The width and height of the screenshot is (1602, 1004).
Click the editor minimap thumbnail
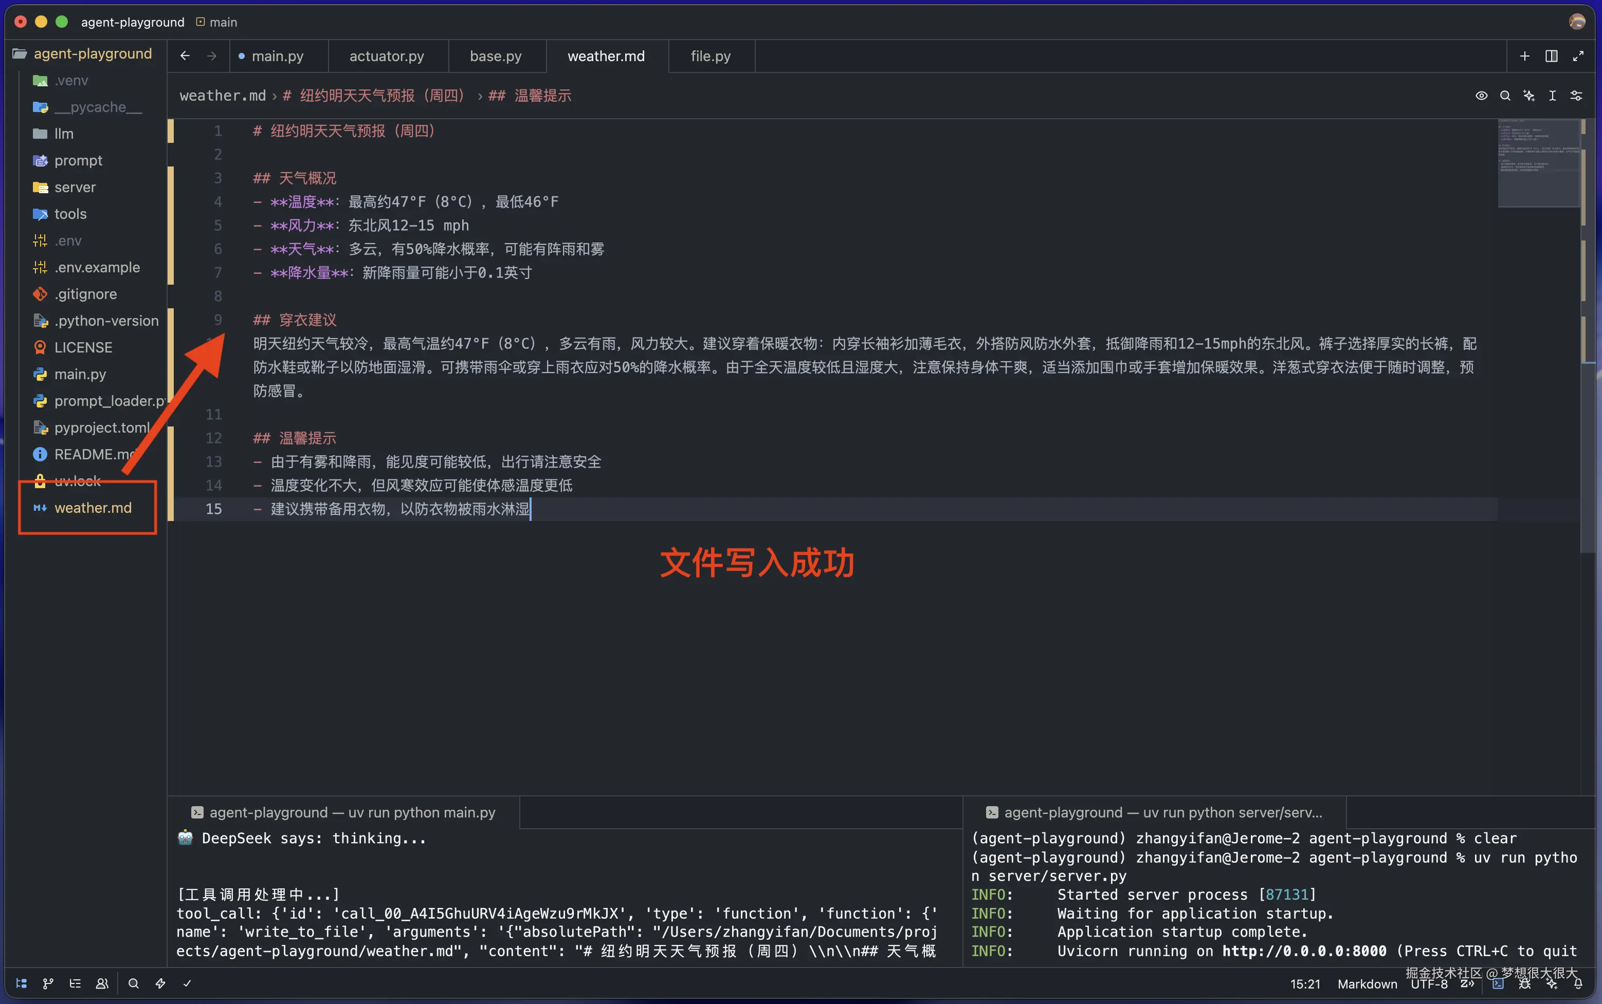(x=1538, y=163)
